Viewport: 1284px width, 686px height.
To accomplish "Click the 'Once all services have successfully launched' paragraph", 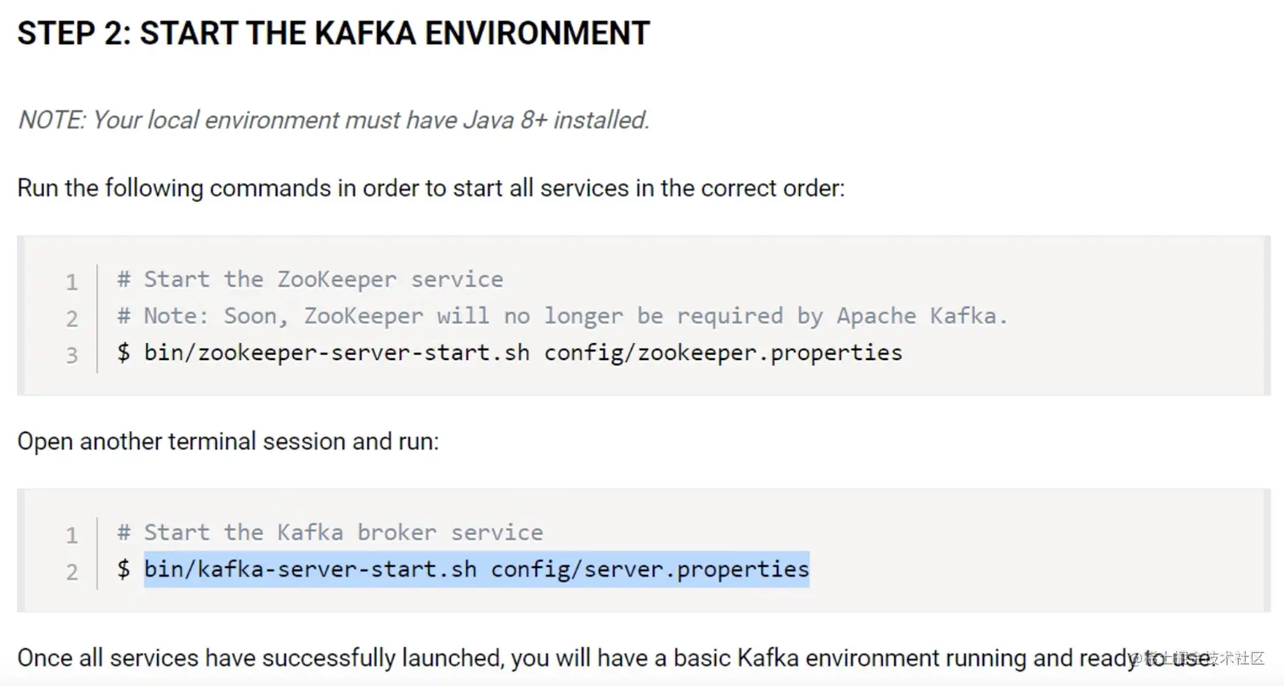I will 615,658.
